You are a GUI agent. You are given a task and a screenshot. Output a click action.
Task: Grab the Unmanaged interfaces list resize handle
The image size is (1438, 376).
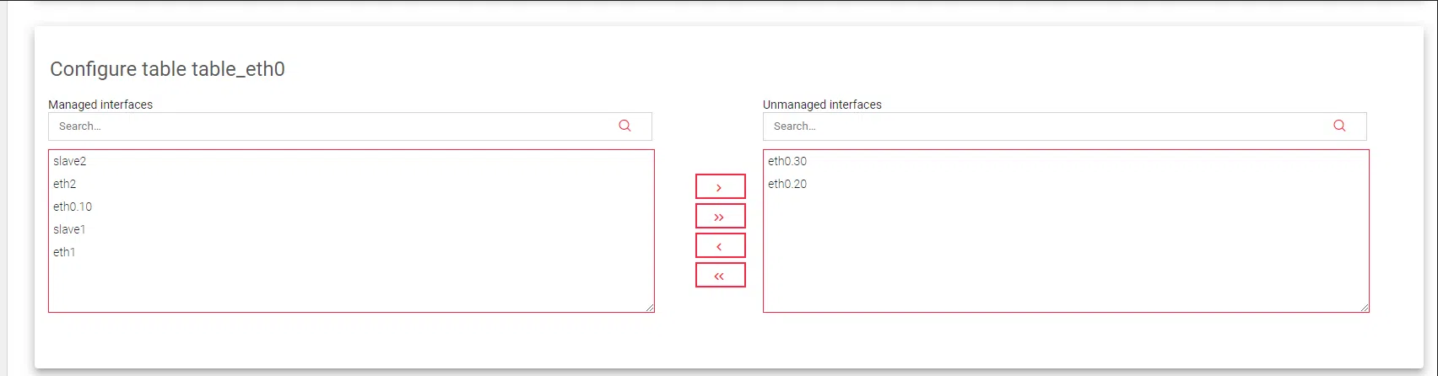point(1365,309)
